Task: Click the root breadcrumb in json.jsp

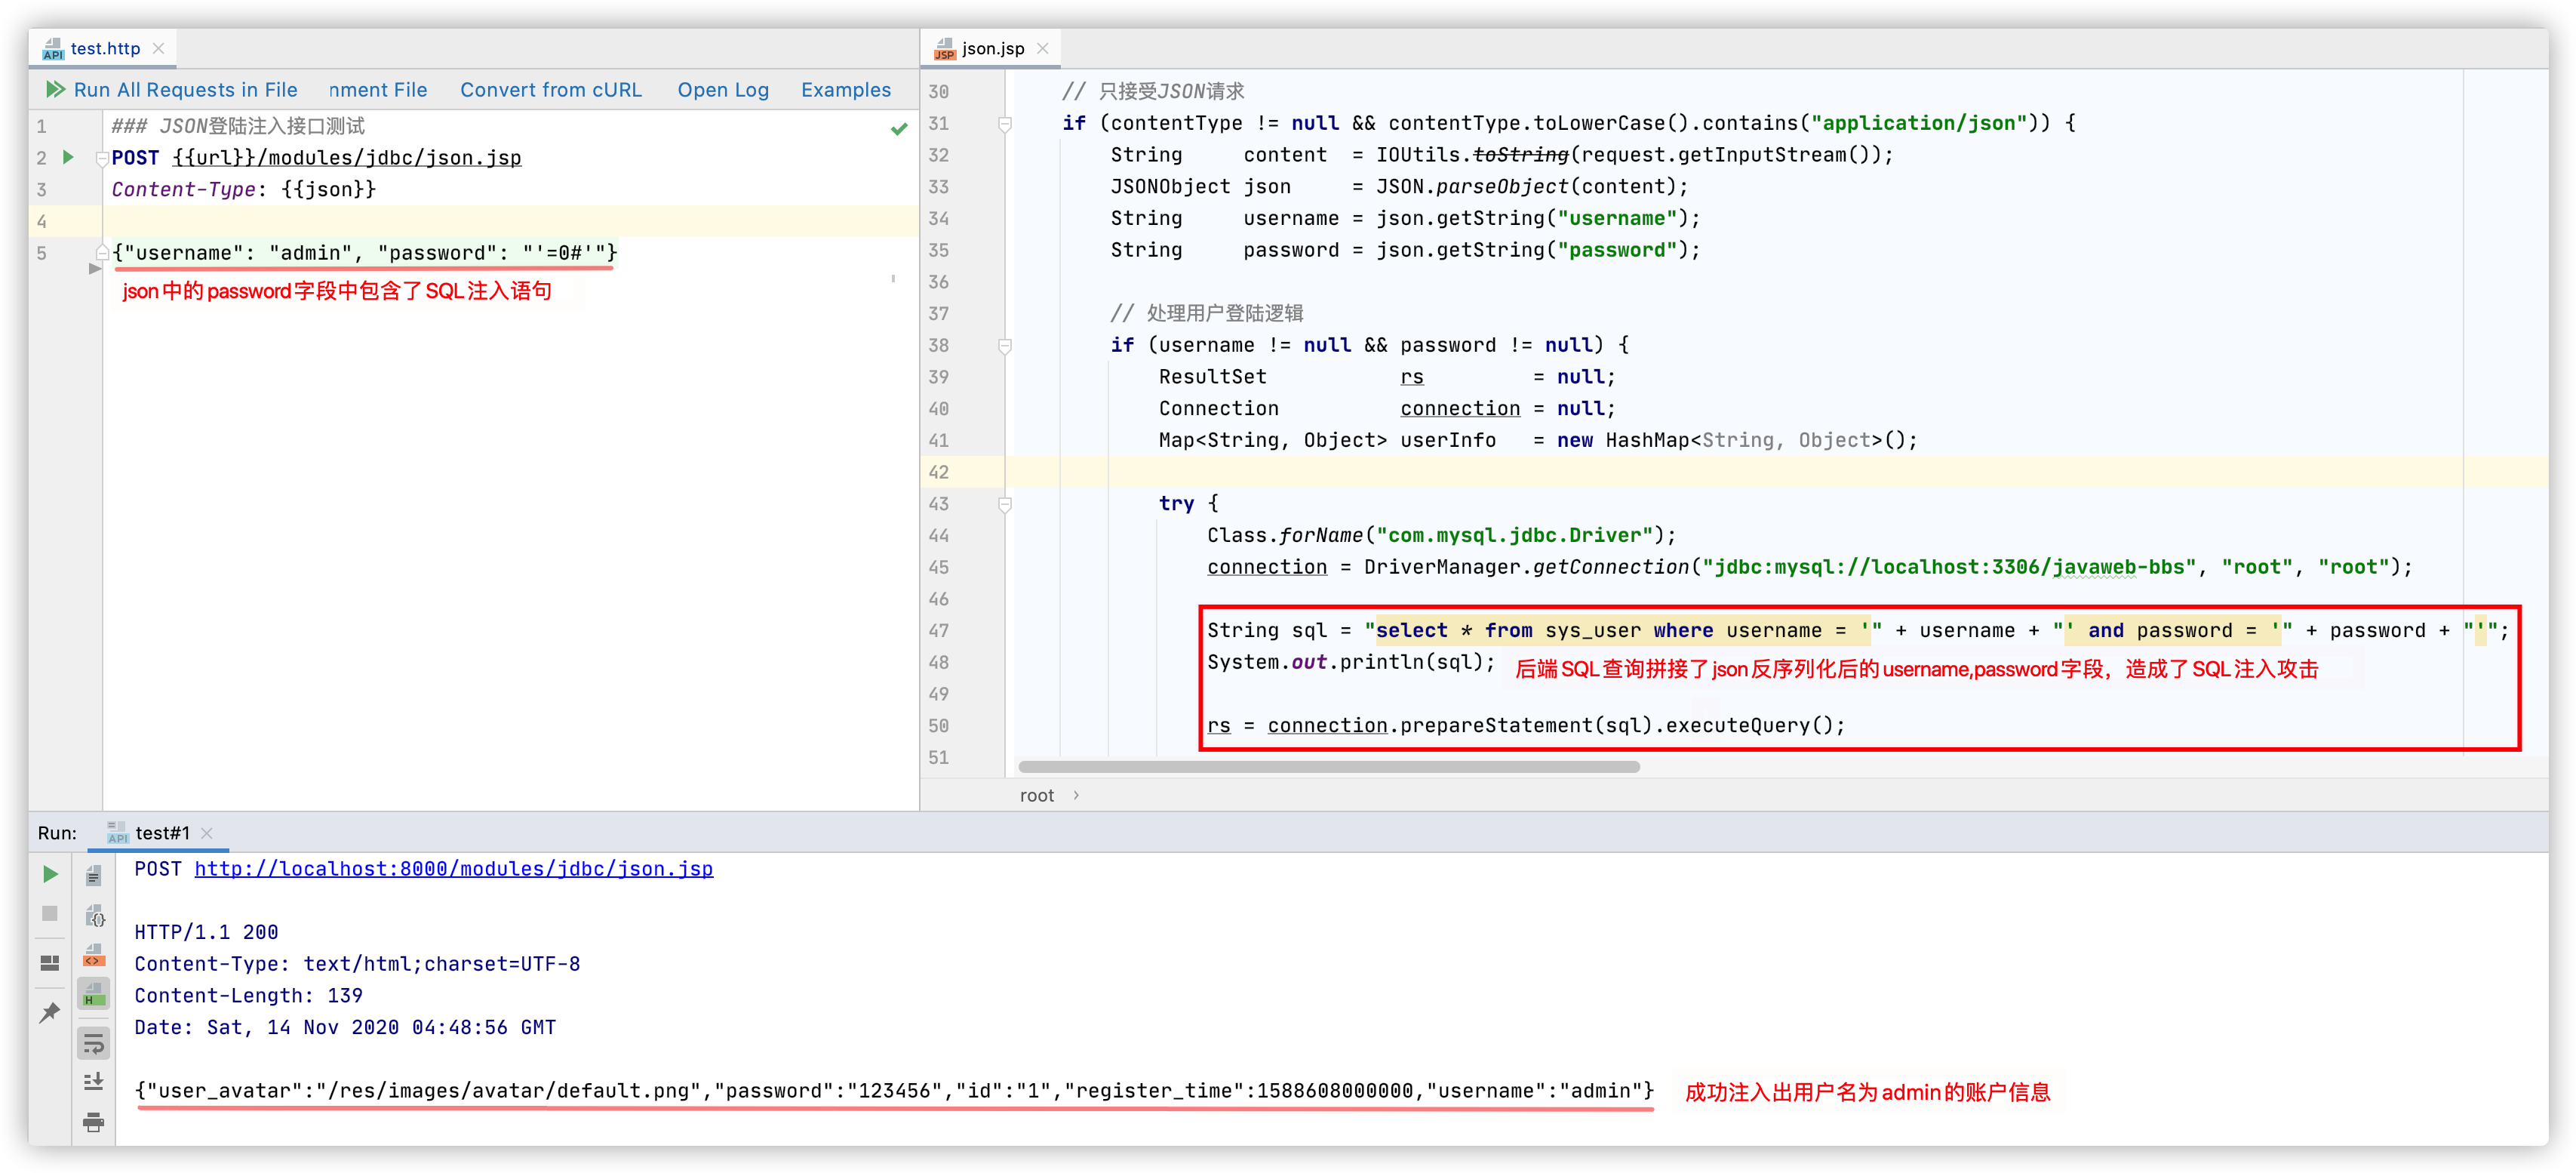Action: pos(1037,795)
